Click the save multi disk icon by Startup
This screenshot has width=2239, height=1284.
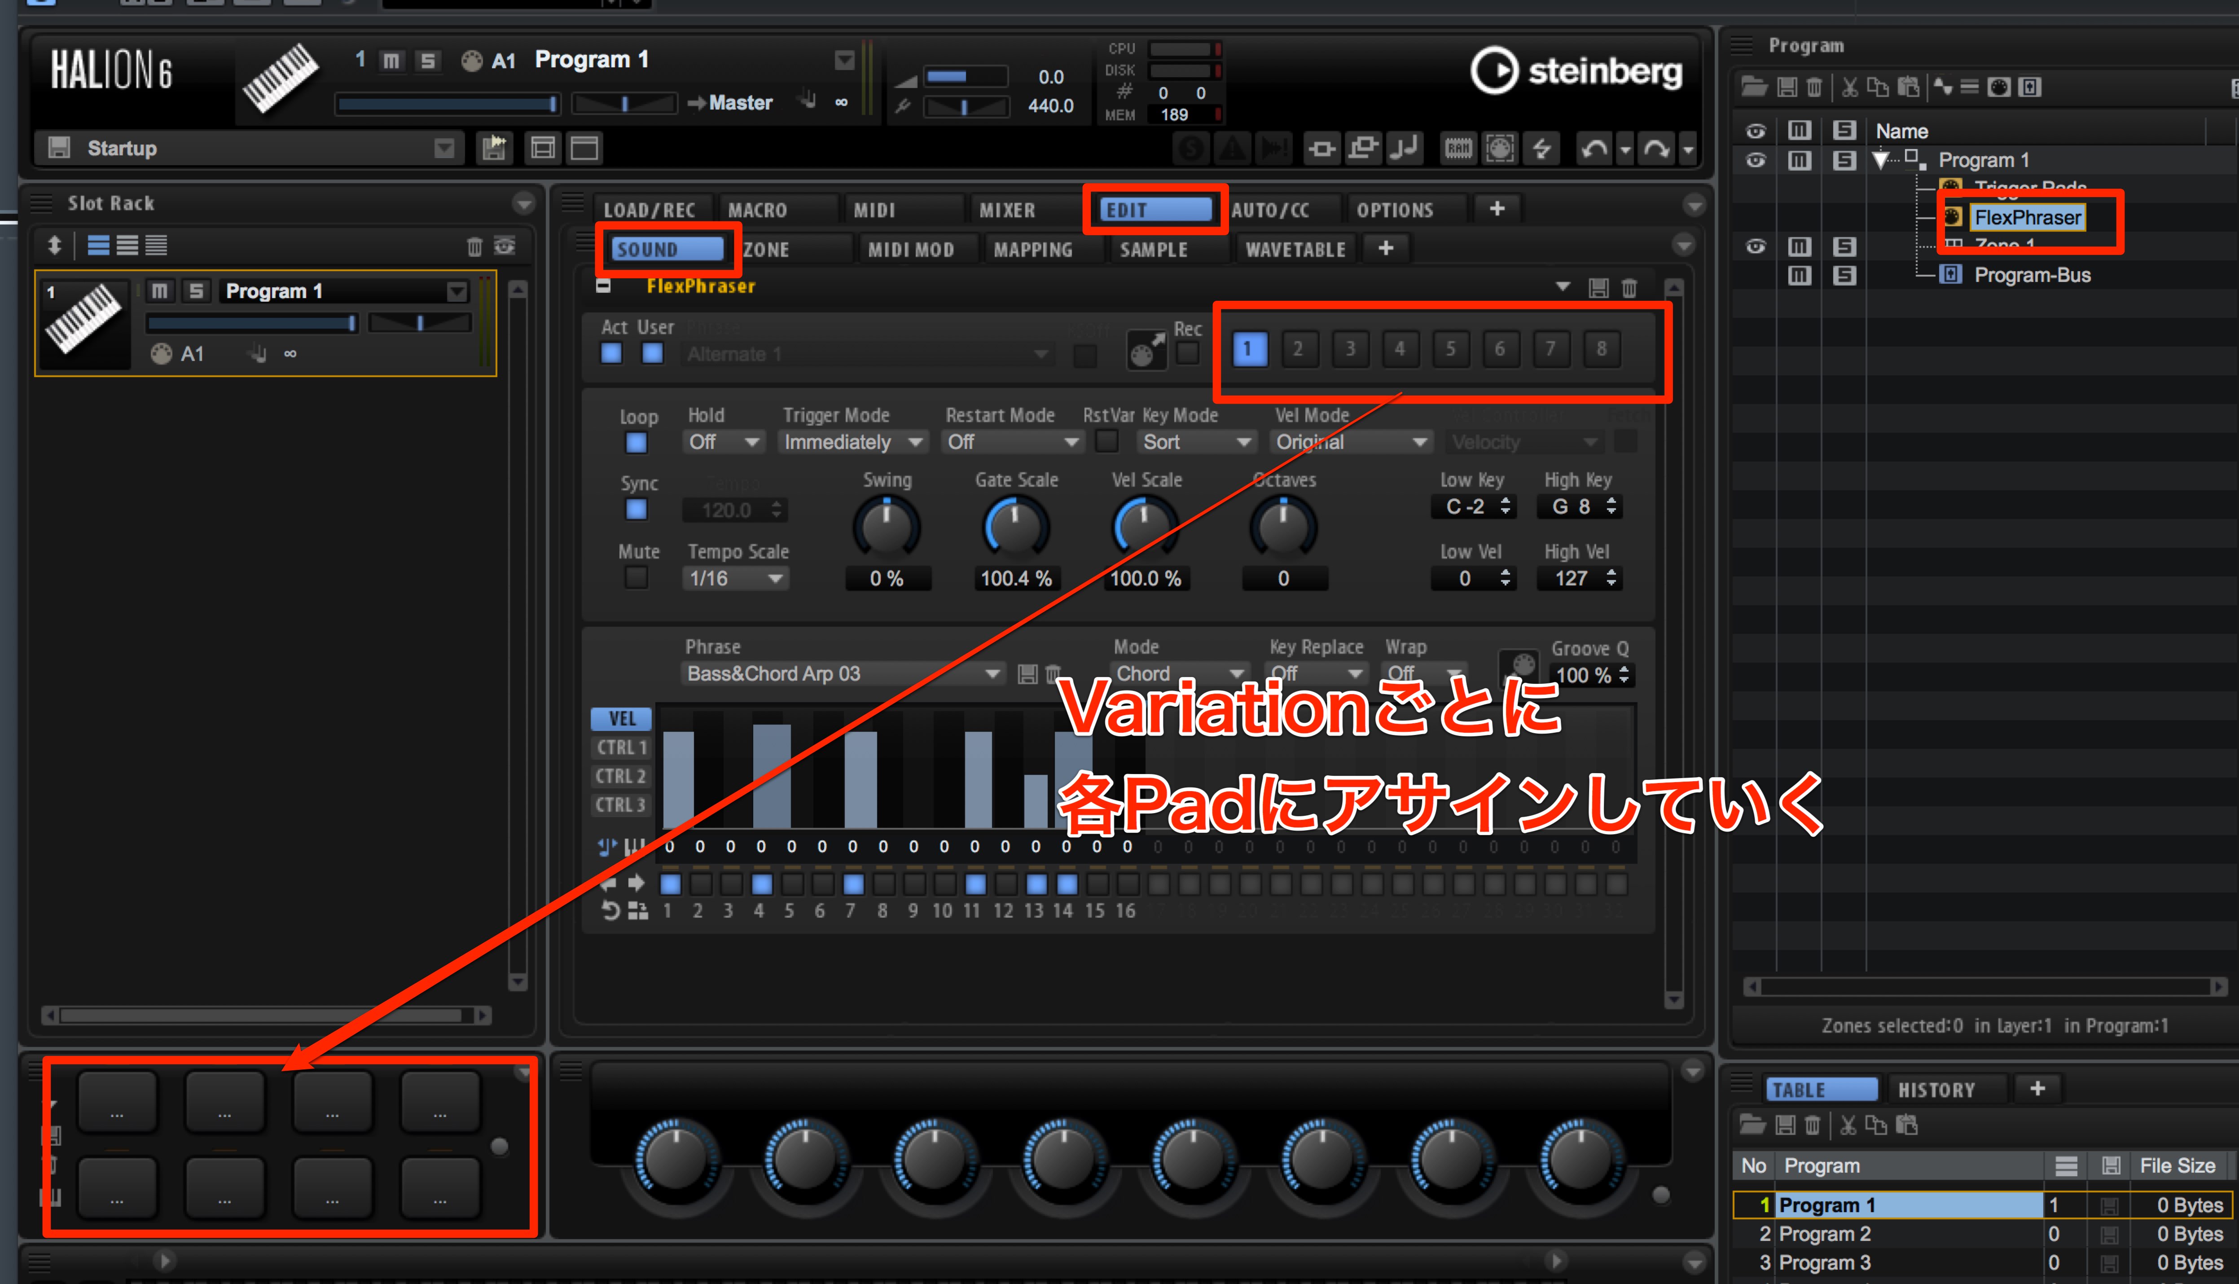coord(59,147)
